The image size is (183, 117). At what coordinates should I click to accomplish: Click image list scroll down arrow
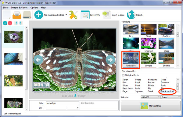[26, 109]
